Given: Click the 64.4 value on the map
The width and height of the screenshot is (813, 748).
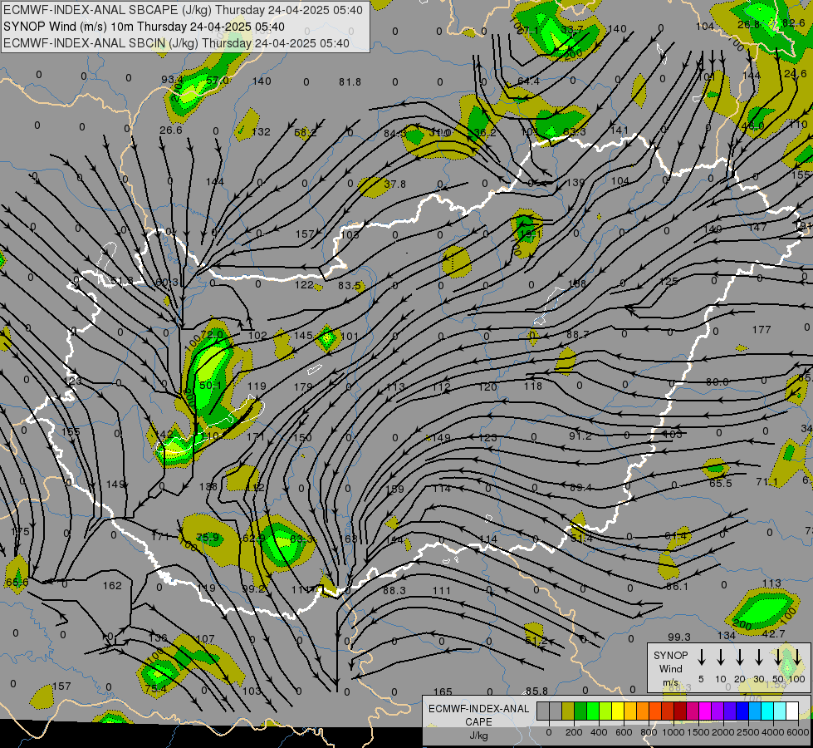Looking at the screenshot, I should click(x=528, y=81).
